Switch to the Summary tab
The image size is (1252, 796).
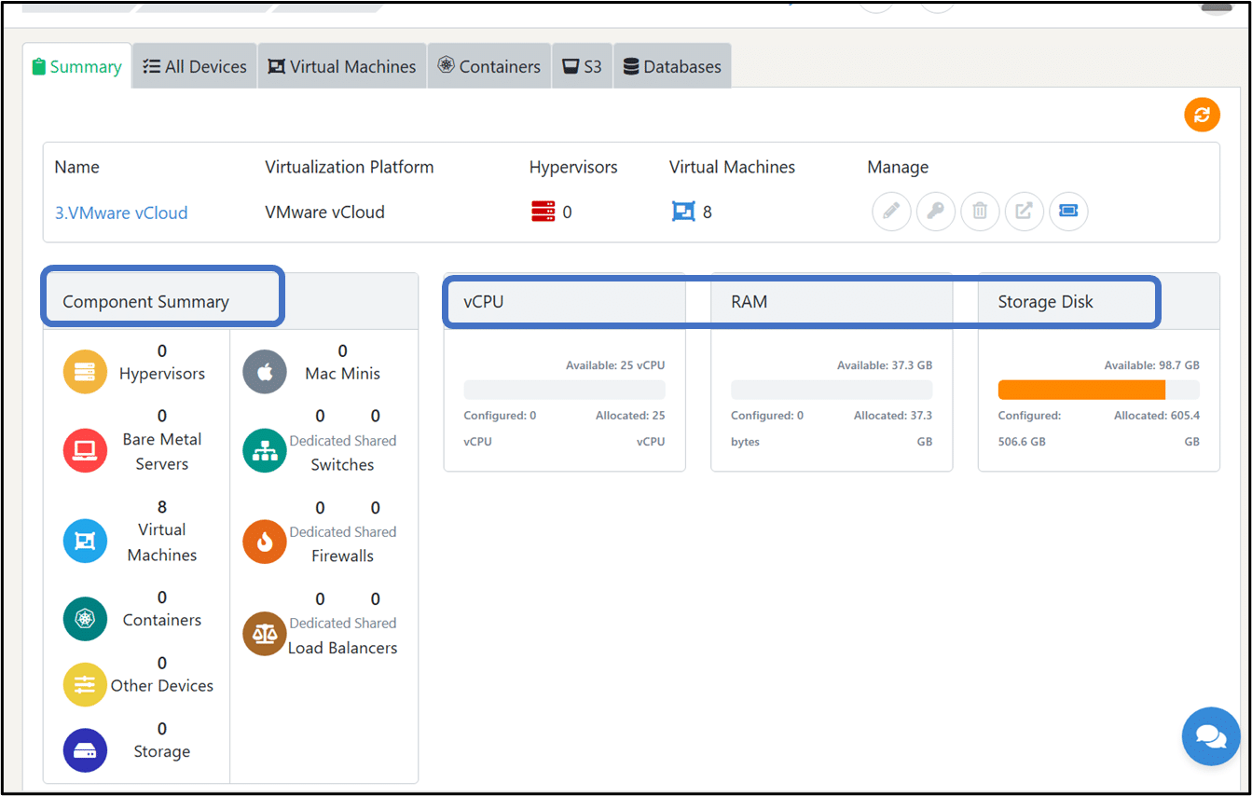pyautogui.click(x=76, y=66)
